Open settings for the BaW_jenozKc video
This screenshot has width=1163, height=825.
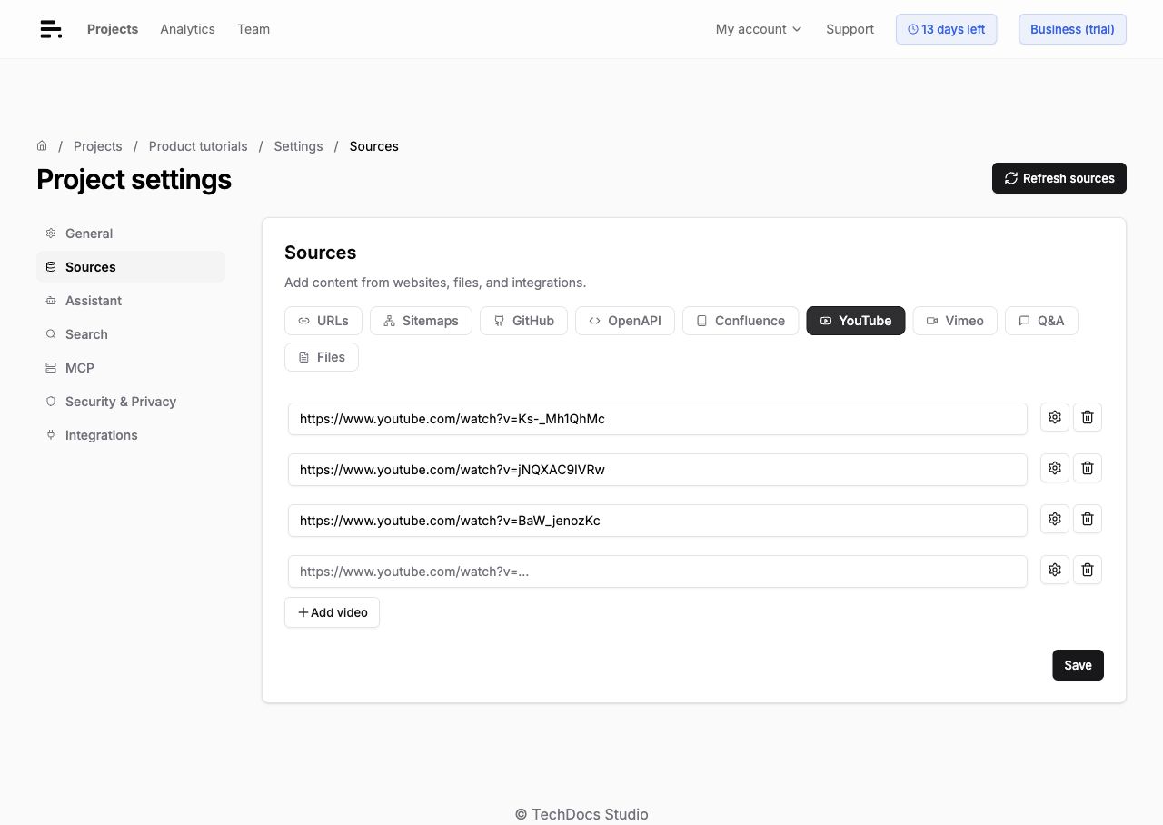(x=1055, y=519)
